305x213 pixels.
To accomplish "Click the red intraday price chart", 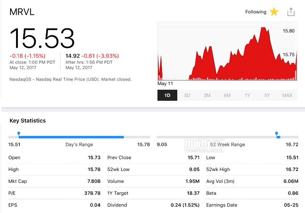I will 227,51.
